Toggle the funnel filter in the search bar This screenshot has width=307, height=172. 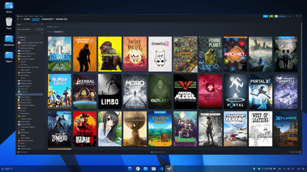42,33
